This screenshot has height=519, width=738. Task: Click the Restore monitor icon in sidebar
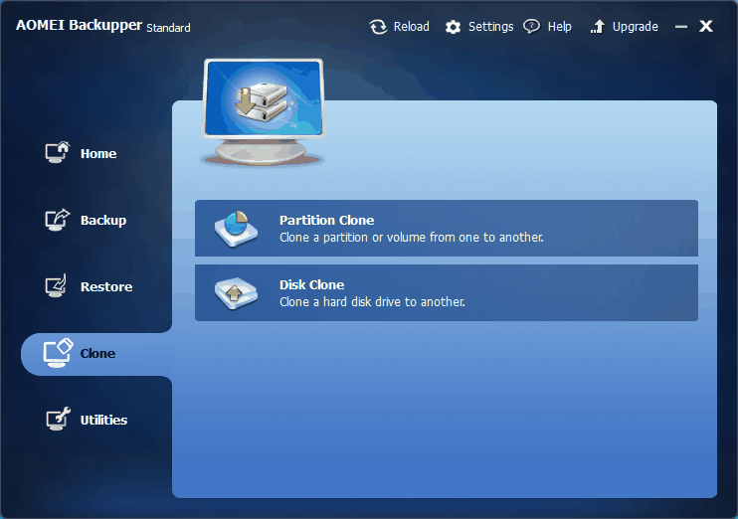pos(56,285)
